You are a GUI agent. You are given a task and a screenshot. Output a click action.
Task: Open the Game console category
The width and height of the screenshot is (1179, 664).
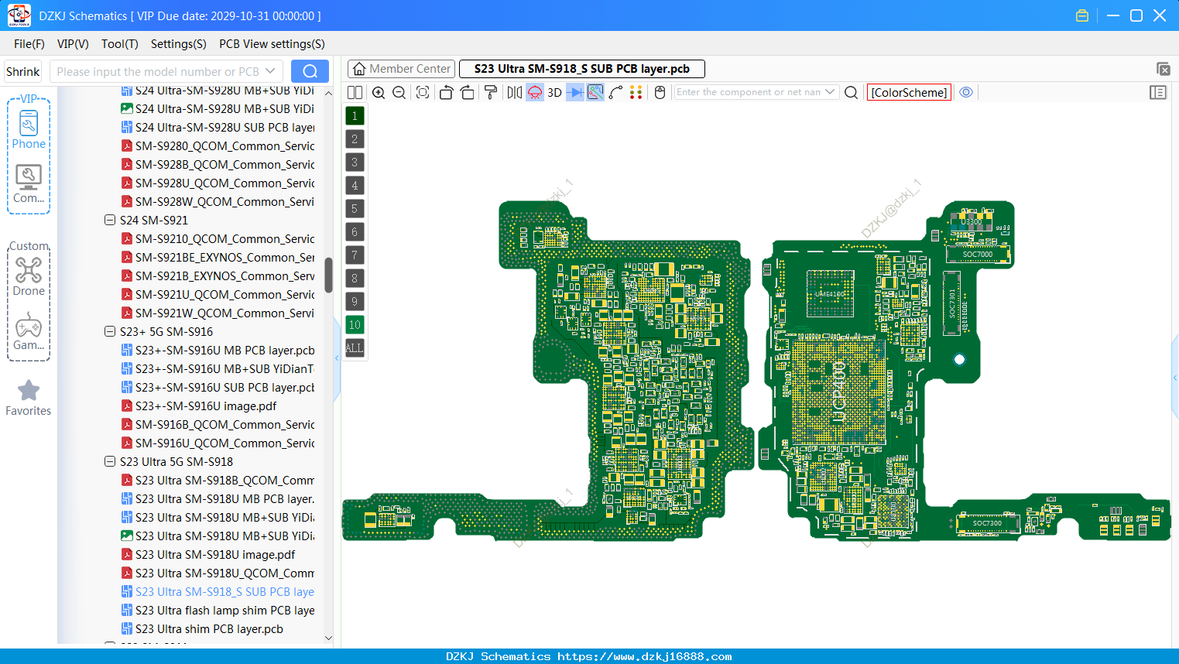(29, 331)
